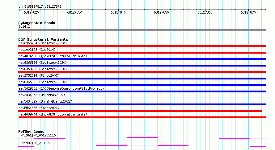Select variant label nsv6365632 (Sedlazeck2020)

pyautogui.click(x=43, y=82)
